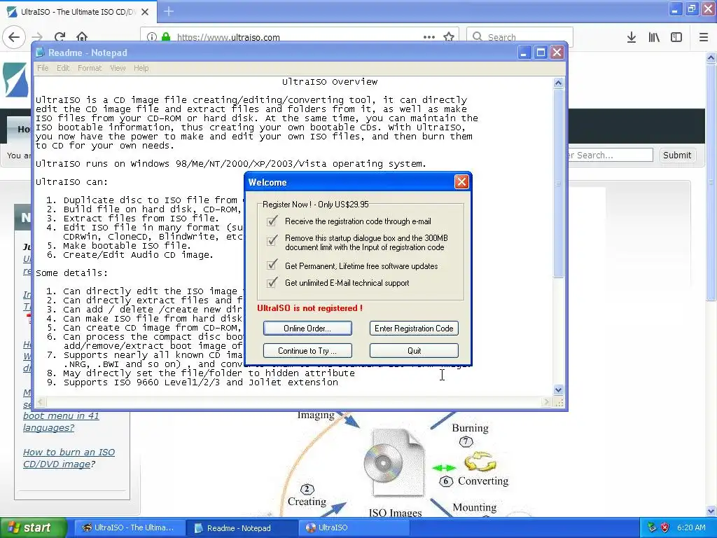Screen dimensions: 717x538
Task: Switch to Readme - Notepad taskbar item
Action: (241, 527)
